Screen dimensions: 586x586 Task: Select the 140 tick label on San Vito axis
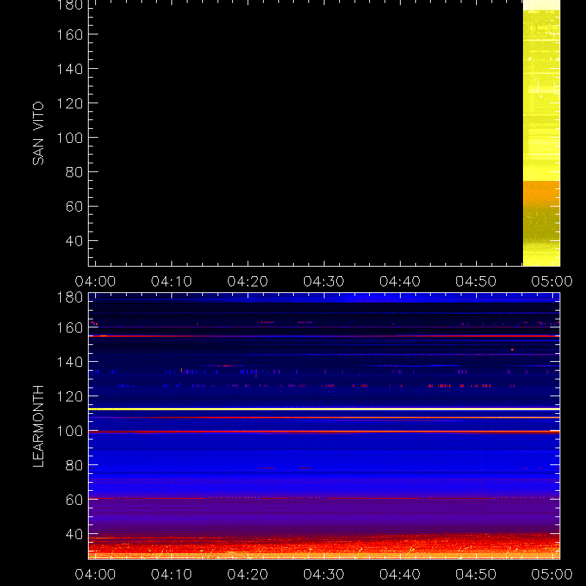tap(70, 69)
